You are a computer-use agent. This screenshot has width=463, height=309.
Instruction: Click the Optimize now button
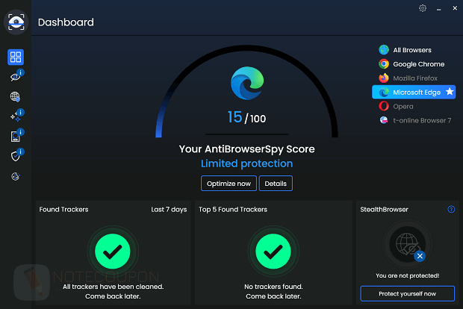pos(229,184)
